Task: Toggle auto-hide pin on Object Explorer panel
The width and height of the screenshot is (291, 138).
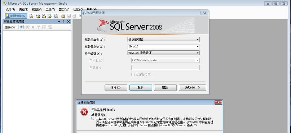Action: (63, 22)
